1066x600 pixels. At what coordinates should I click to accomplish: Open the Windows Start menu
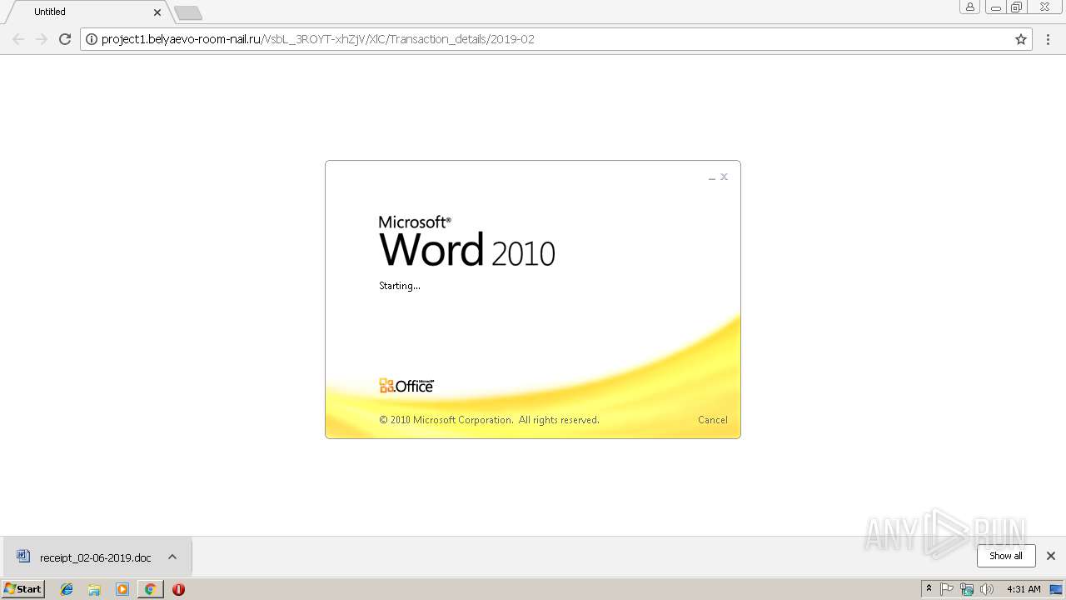(23, 588)
